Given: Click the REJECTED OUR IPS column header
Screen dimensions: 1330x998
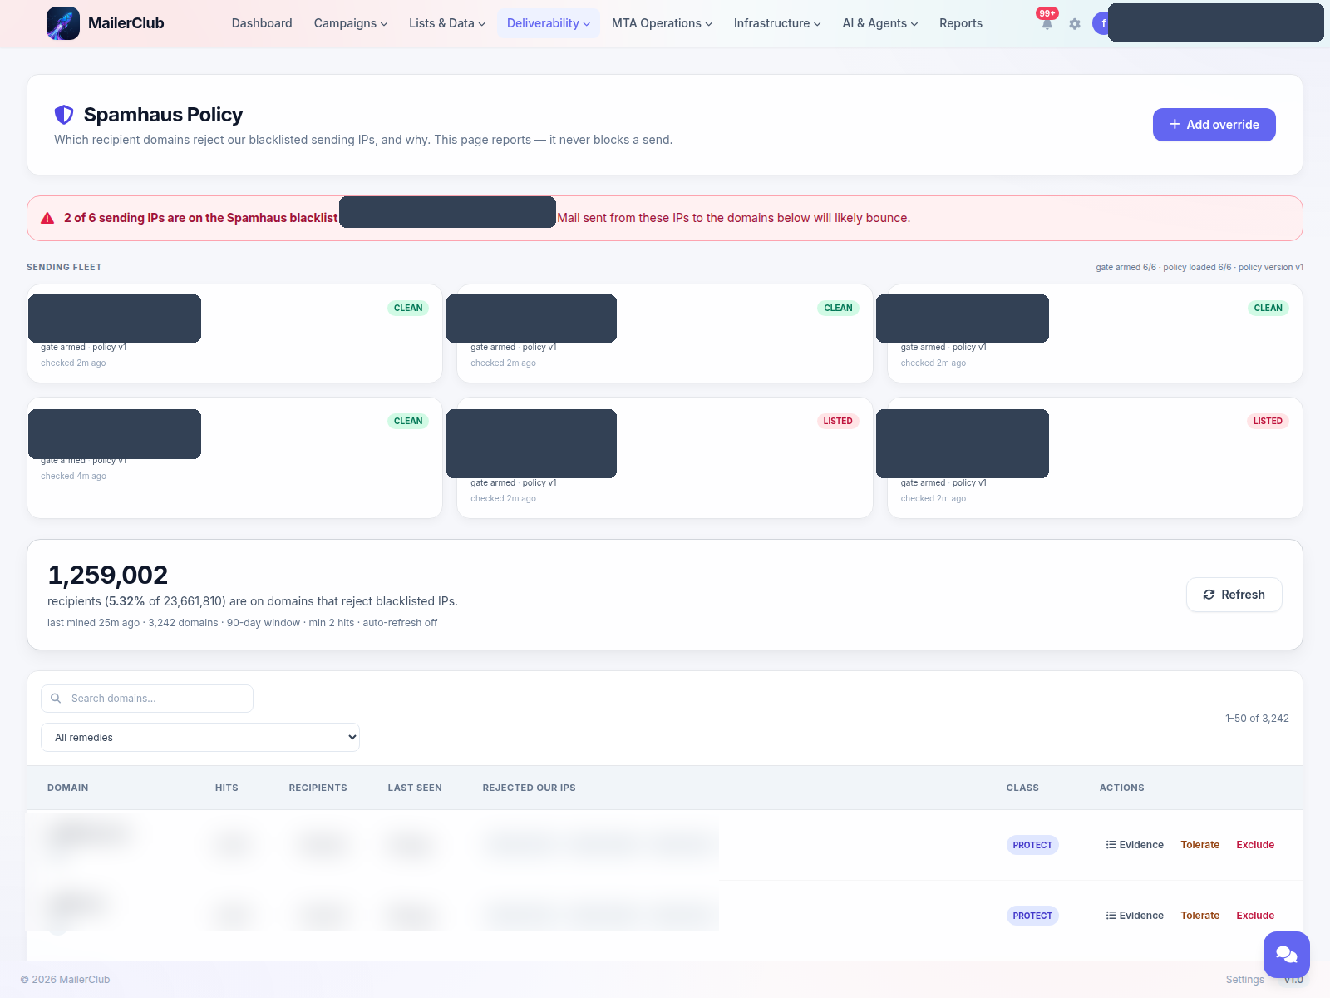Looking at the screenshot, I should pos(530,788).
